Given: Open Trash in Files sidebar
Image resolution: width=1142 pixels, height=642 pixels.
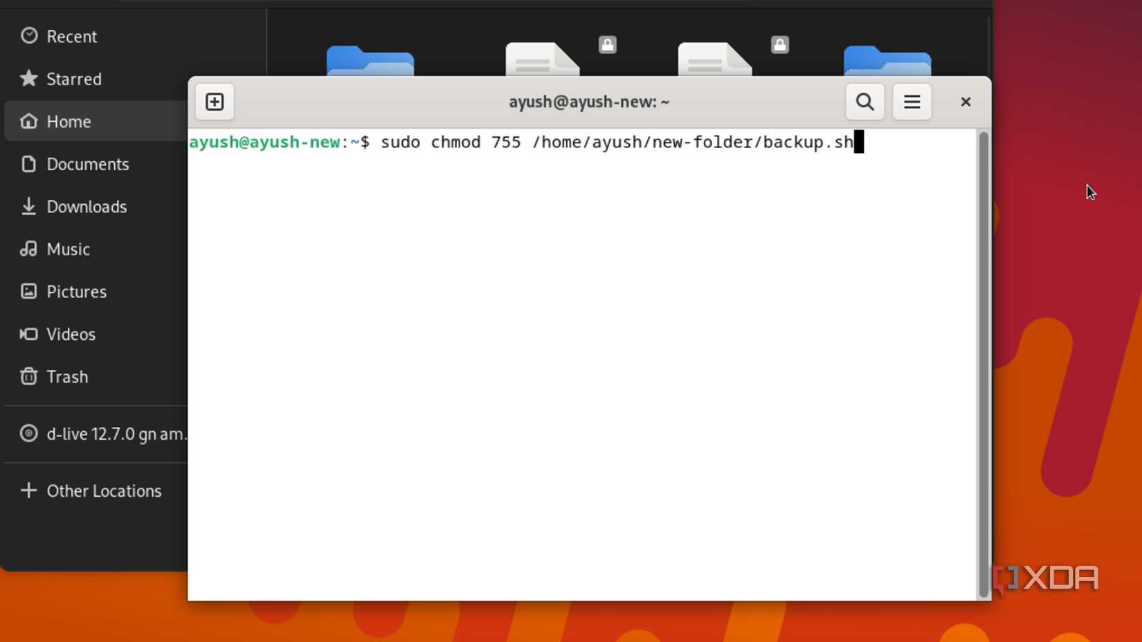Looking at the screenshot, I should click(x=96, y=376).
